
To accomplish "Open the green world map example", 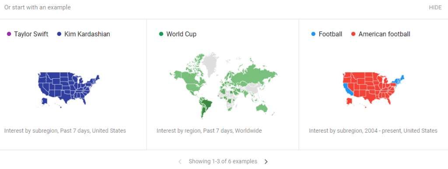I will 223,85.
